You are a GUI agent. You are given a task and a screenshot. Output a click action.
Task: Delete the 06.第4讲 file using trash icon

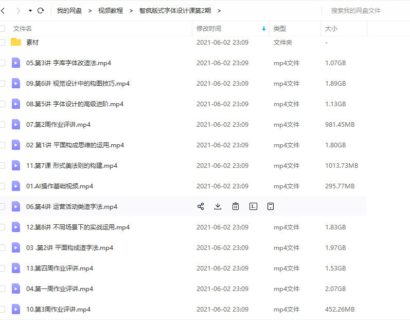pyautogui.click(x=236, y=206)
